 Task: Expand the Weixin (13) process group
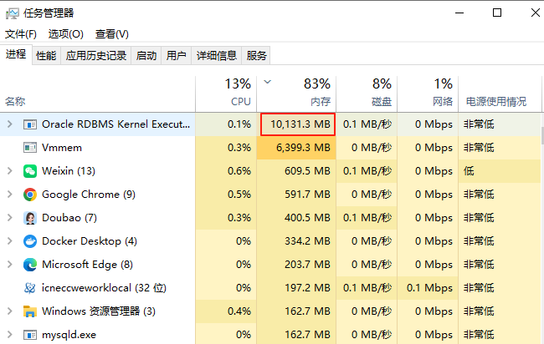(10, 171)
